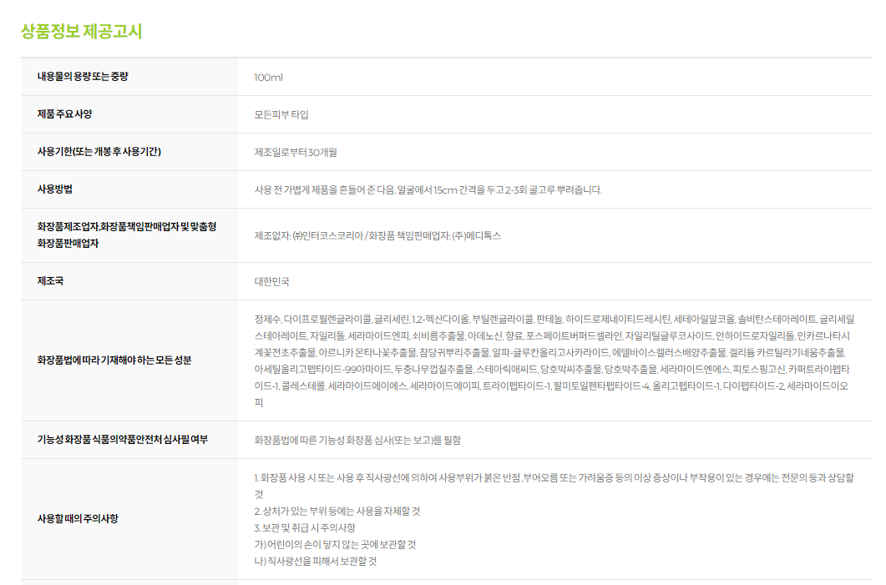Select the 화장품법에 따라 기재해야 하는 모든 성분 label
The image size is (886, 585).
click(x=114, y=361)
